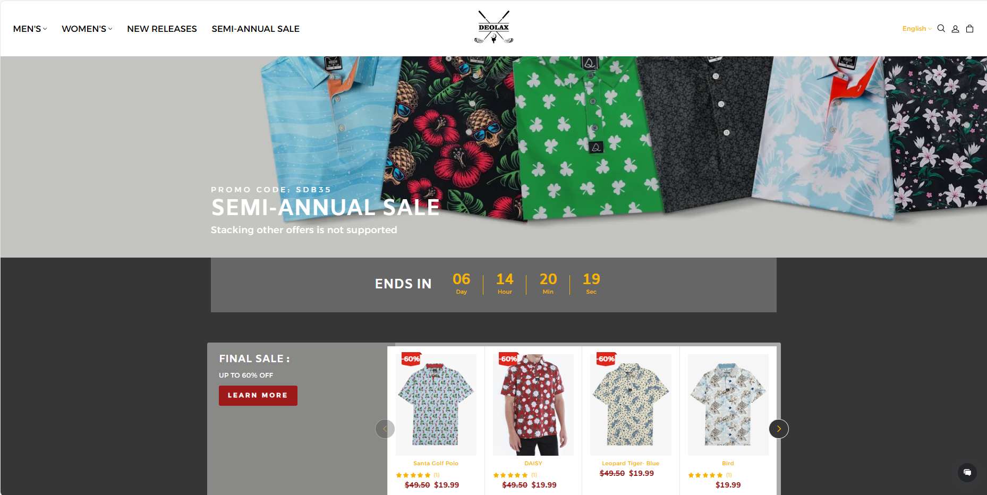This screenshot has height=495, width=987.
Task: Select the Bird shirt product image
Action: coord(728,405)
